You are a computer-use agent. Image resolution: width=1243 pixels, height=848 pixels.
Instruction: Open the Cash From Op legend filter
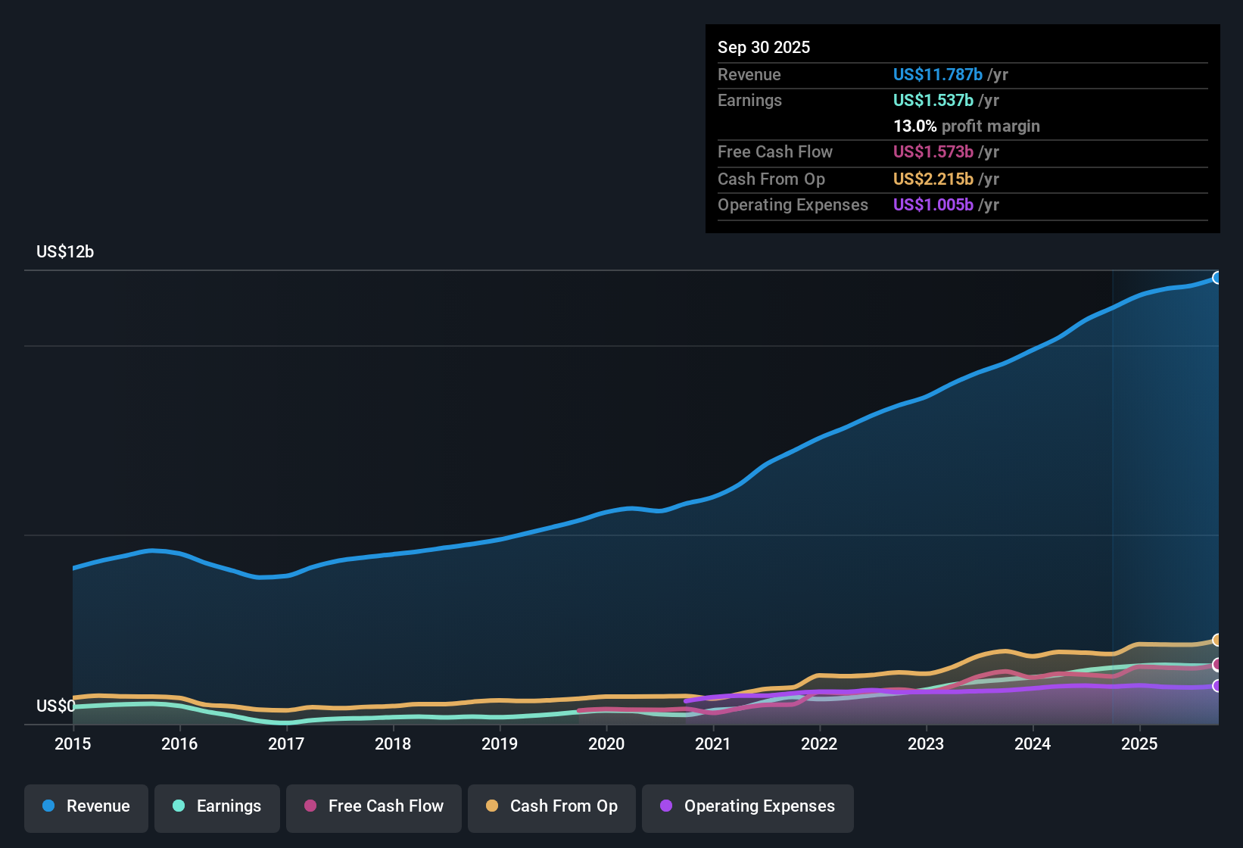pos(551,806)
